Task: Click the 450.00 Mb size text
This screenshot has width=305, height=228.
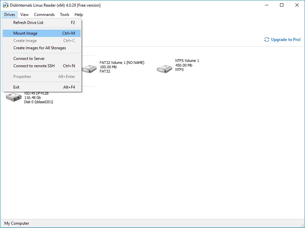Action: tap(183, 65)
